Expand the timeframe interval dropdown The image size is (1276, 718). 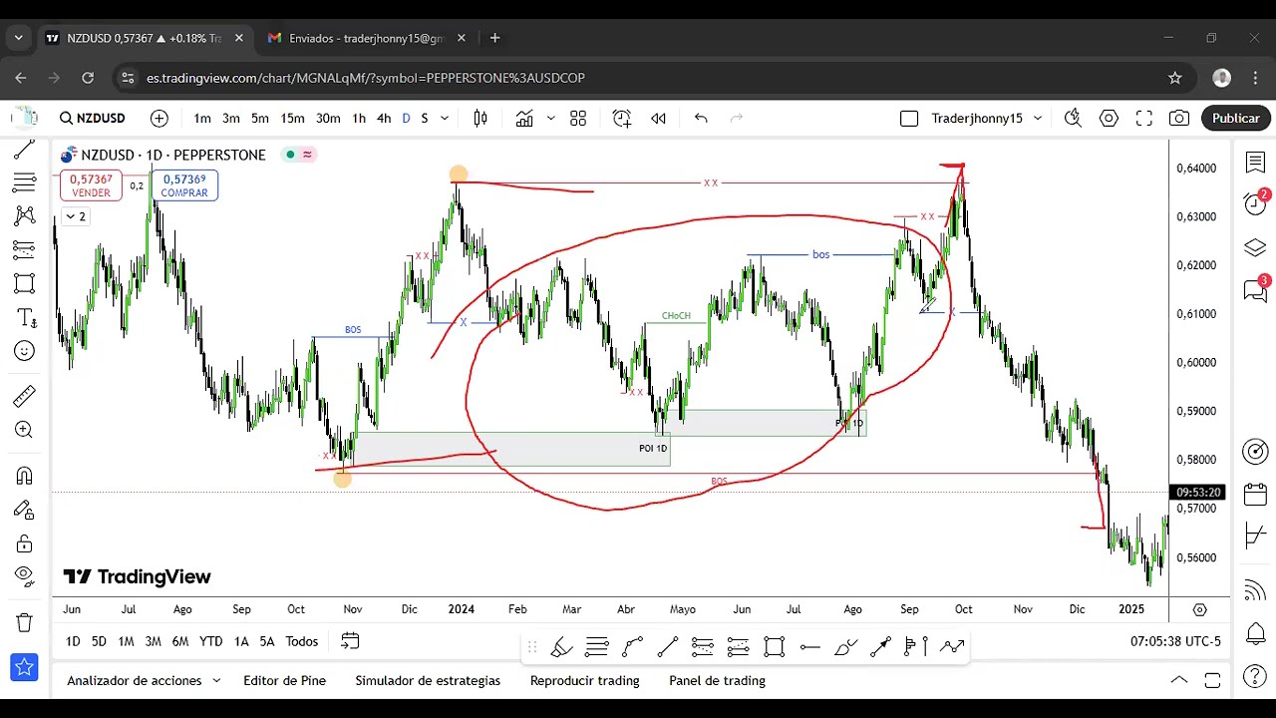click(445, 119)
